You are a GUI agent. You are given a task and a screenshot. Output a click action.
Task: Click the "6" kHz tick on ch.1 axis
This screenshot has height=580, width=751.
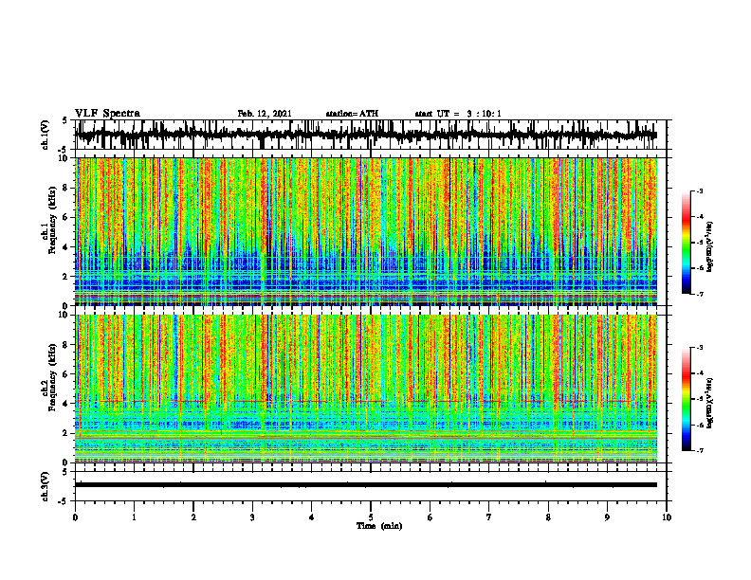tap(66, 217)
